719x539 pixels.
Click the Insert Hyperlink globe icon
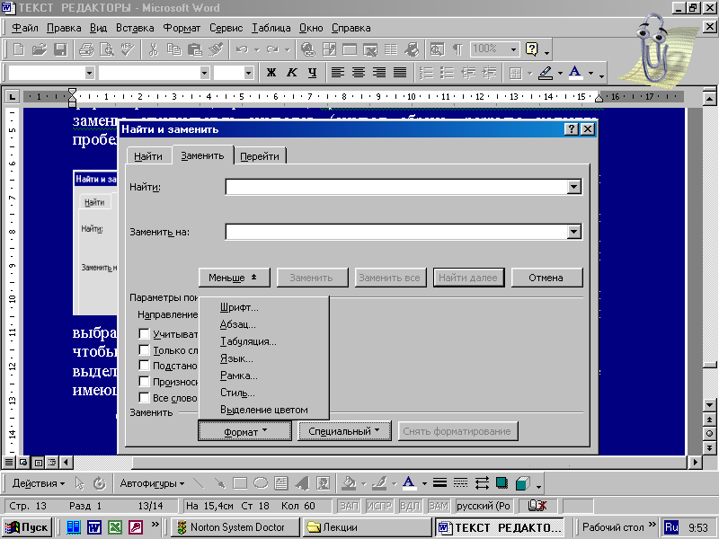tap(307, 49)
